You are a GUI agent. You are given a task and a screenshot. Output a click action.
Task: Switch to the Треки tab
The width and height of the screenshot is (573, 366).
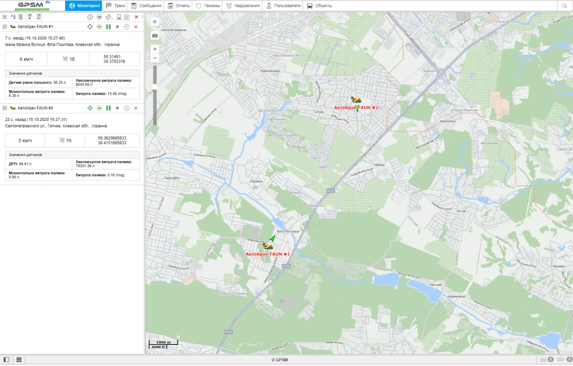(x=116, y=6)
